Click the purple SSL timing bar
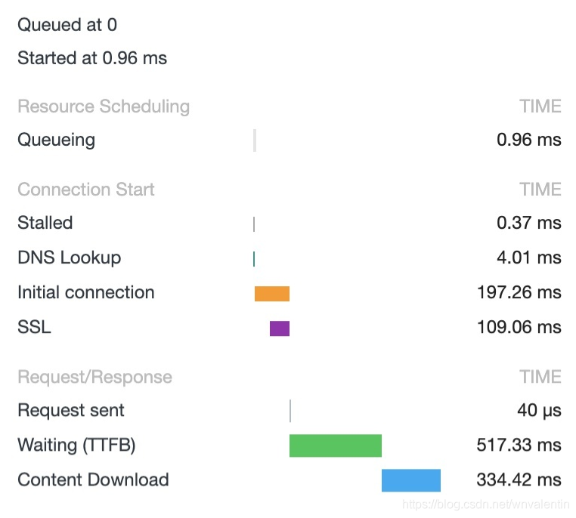The width and height of the screenshot is (576, 518). pyautogui.click(x=280, y=328)
